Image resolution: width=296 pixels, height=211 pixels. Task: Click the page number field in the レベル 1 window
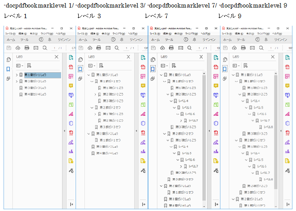click(x=54, y=48)
